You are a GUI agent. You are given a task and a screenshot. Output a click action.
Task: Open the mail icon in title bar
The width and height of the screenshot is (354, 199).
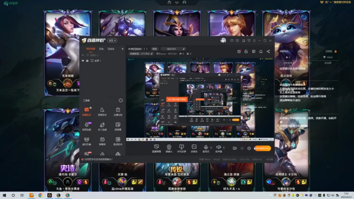coord(232,41)
